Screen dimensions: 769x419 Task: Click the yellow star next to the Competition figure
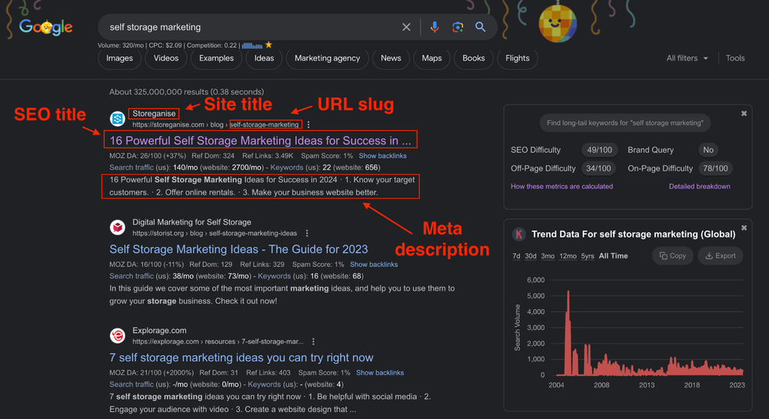click(x=268, y=45)
